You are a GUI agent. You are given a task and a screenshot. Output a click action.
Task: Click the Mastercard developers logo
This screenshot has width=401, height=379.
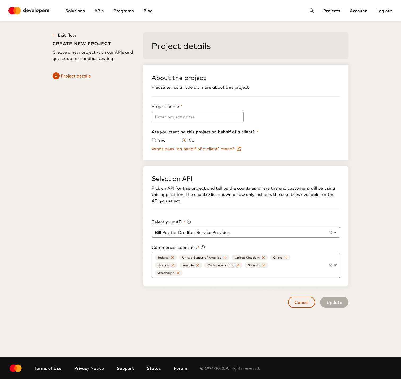29,11
